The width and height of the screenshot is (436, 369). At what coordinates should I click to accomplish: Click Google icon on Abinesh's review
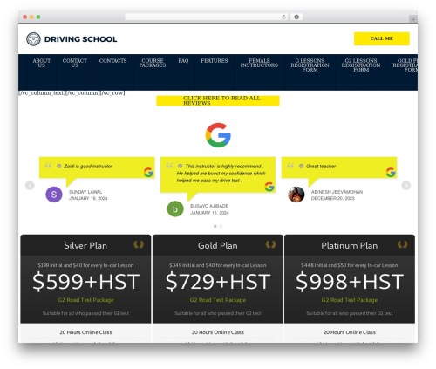pos(391,173)
